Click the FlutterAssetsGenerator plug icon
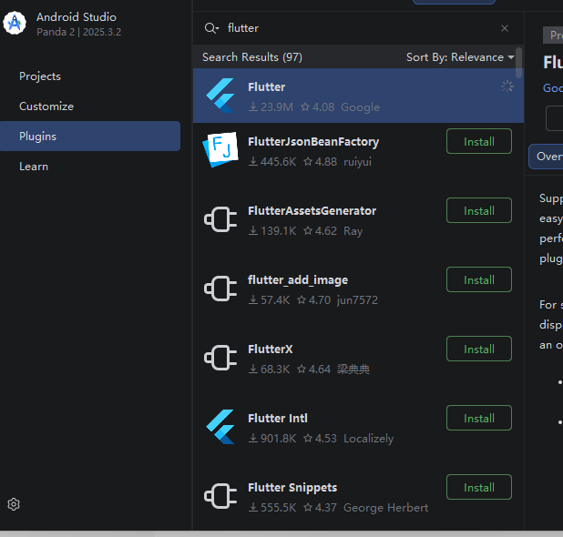The height and width of the screenshot is (537, 563). click(x=220, y=219)
